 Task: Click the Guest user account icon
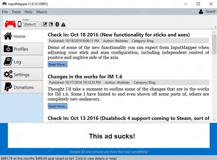[x=201, y=11]
